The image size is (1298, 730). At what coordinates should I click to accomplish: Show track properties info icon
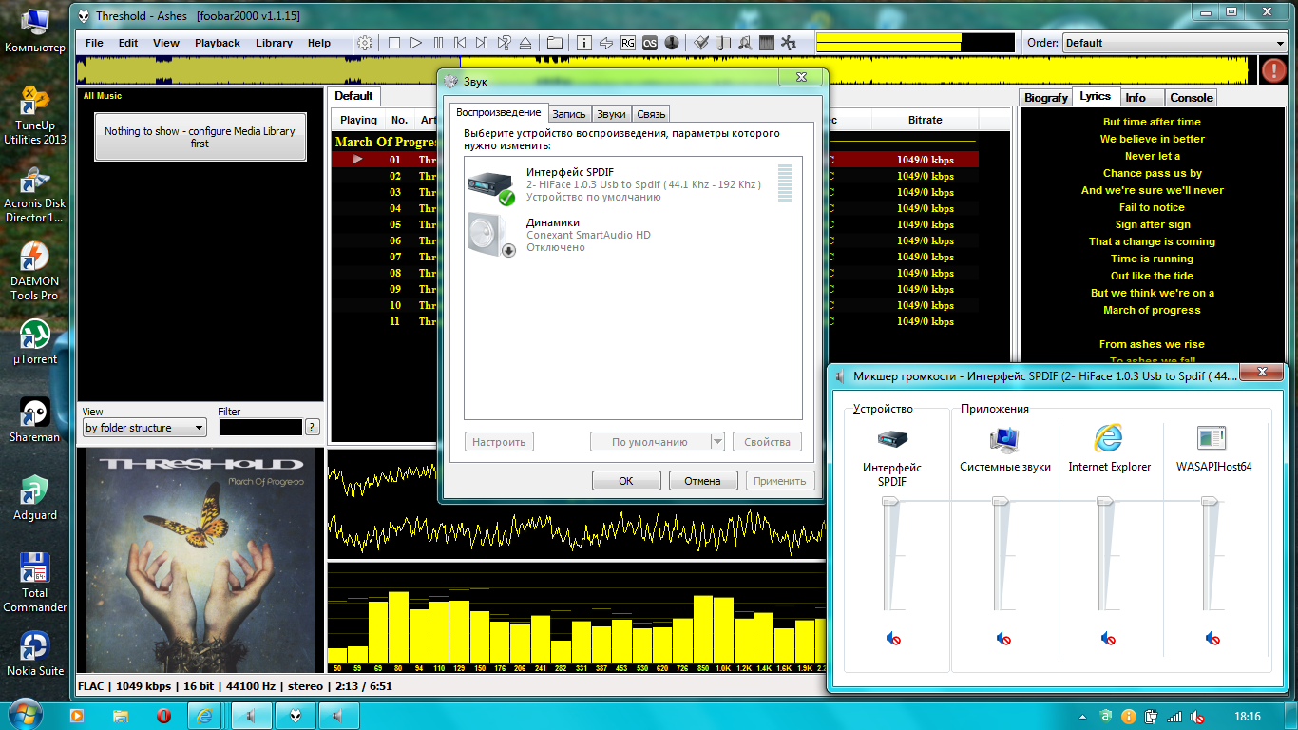click(x=584, y=43)
